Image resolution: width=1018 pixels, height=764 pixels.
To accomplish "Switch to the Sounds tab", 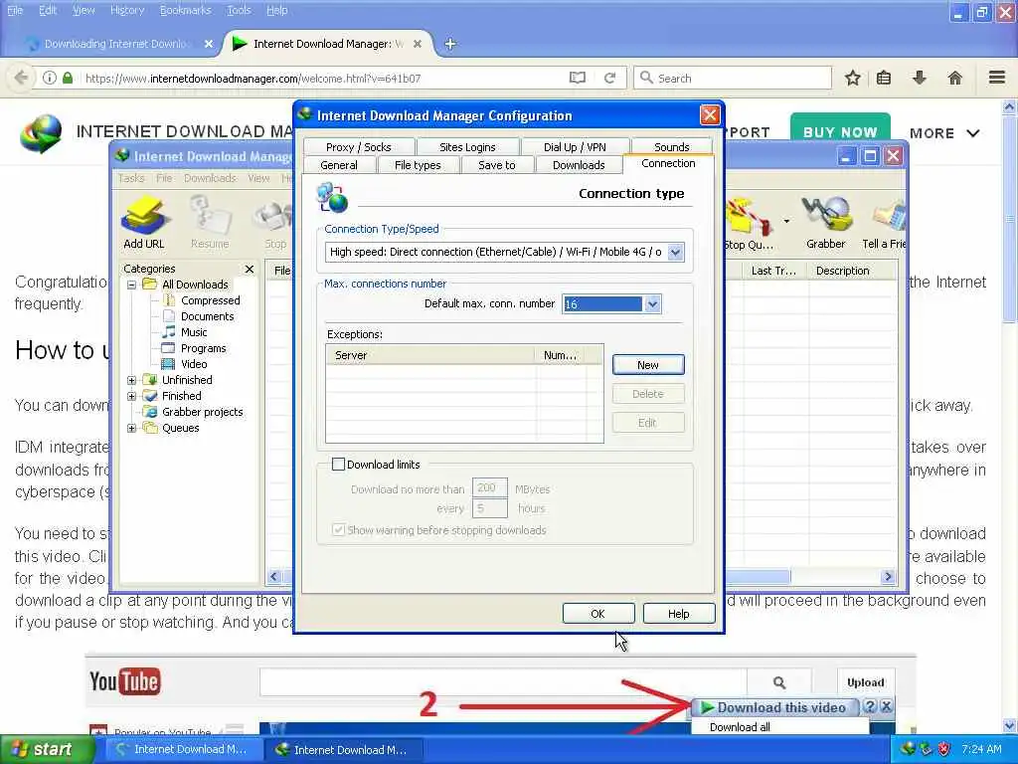I will 671,147.
